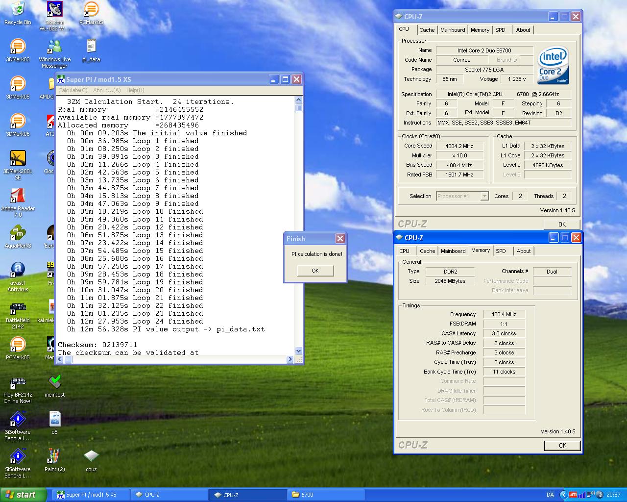Open the 3DMark2001 SE shortcut
This screenshot has width=627, height=502.
click(18, 165)
